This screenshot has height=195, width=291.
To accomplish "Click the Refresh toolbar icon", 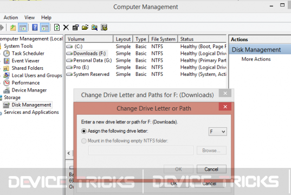I will pyautogui.click(x=57, y=28).
